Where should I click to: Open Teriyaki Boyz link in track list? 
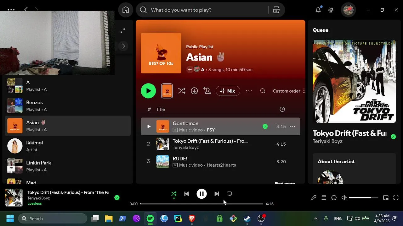coord(185,148)
